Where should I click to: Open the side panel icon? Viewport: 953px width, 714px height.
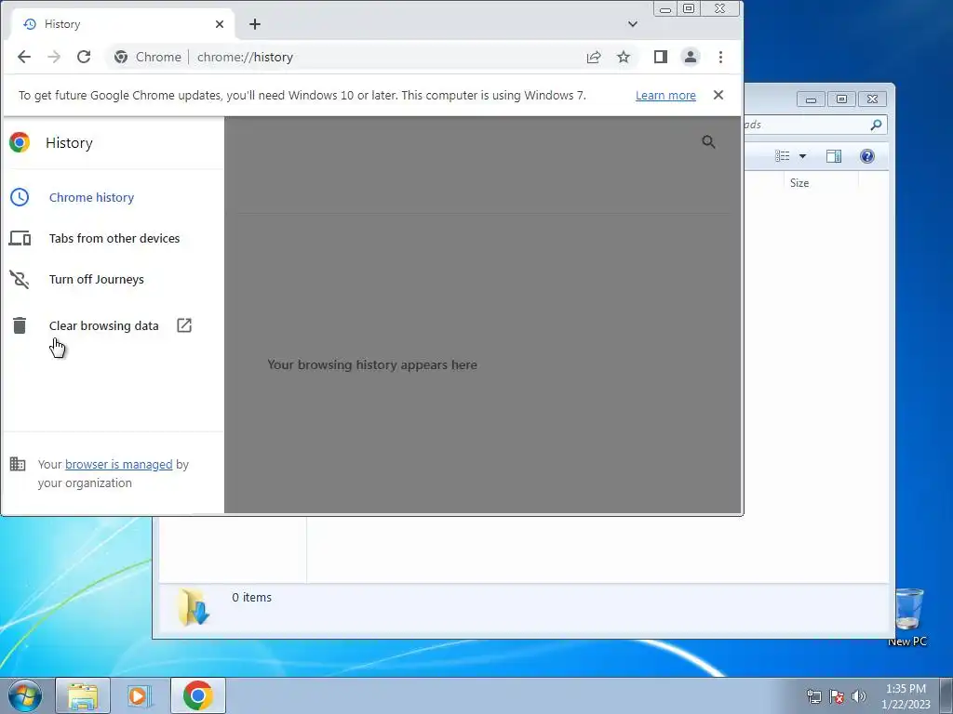[x=661, y=57]
